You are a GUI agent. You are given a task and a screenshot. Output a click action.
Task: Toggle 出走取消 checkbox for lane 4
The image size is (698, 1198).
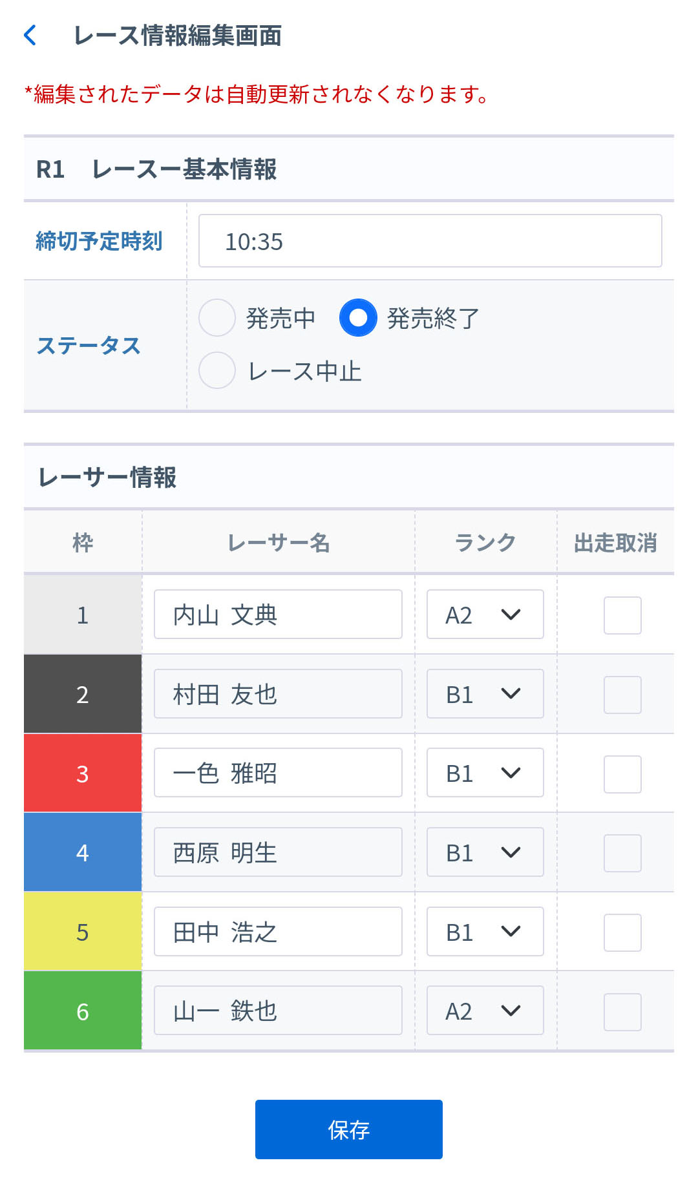(x=622, y=853)
